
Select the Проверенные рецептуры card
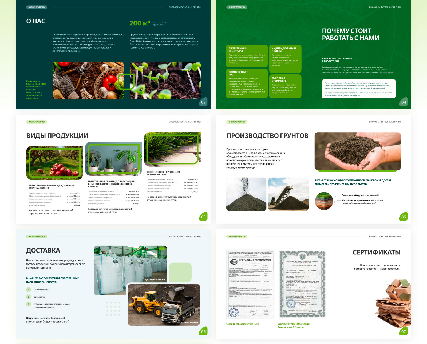pyautogui.click(x=247, y=56)
